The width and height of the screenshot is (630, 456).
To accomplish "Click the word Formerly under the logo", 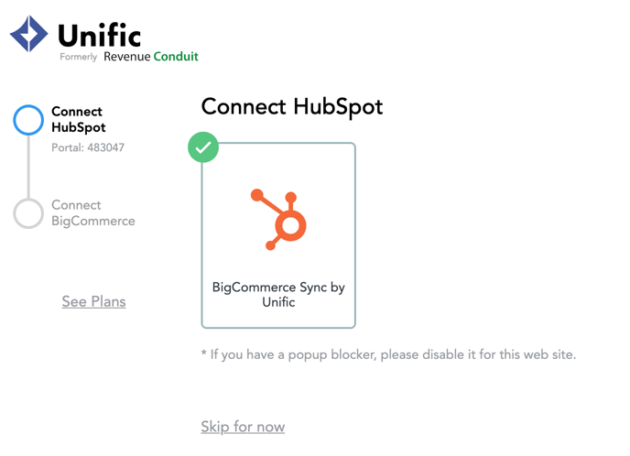I will (x=79, y=57).
